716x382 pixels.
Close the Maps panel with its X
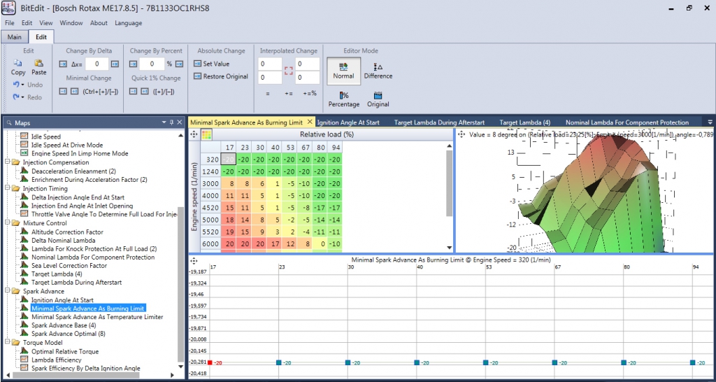(x=180, y=122)
